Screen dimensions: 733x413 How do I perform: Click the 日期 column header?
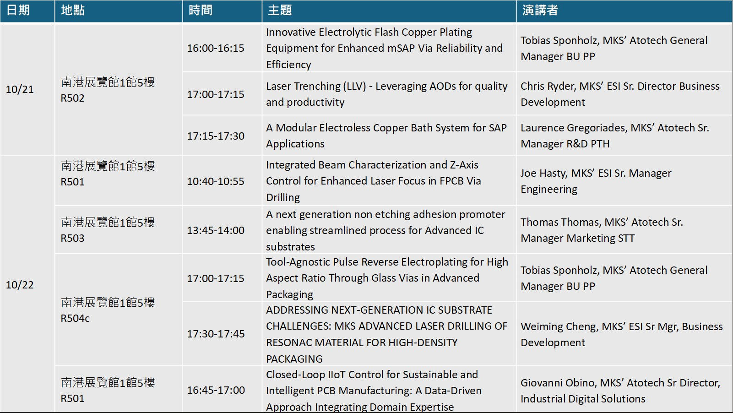[18, 11]
